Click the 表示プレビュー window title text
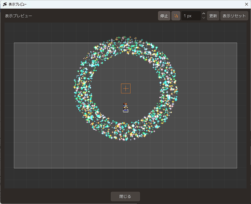This screenshot has width=251, height=204. tap(18, 4)
